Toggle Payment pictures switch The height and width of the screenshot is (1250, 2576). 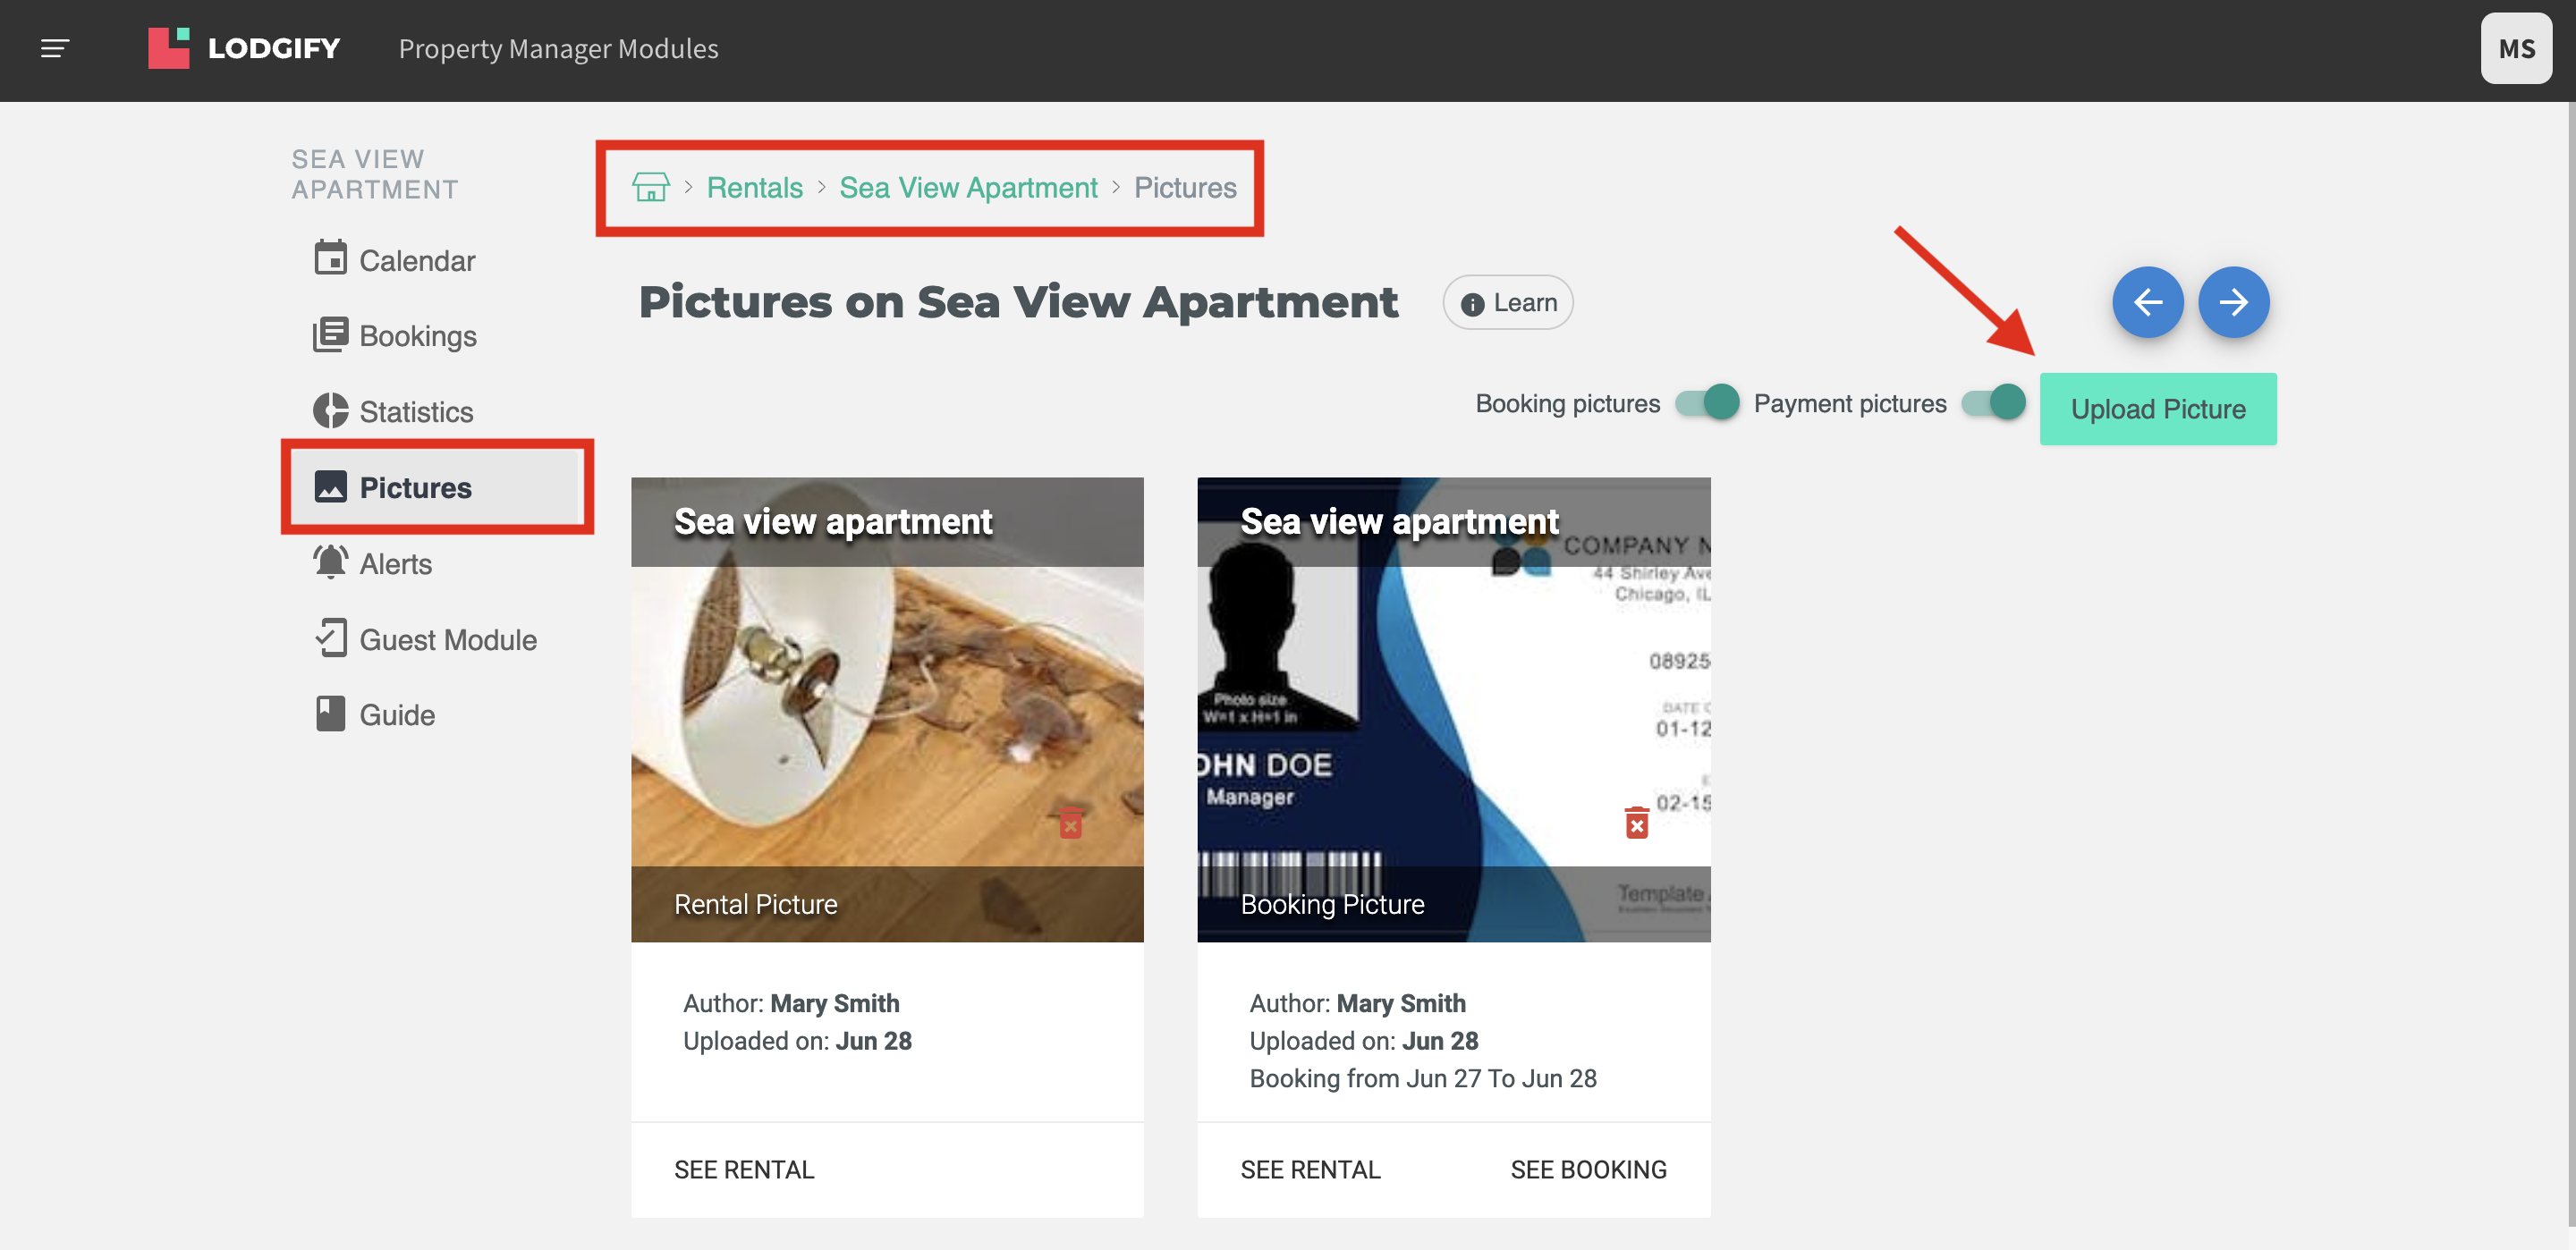click(x=1993, y=403)
